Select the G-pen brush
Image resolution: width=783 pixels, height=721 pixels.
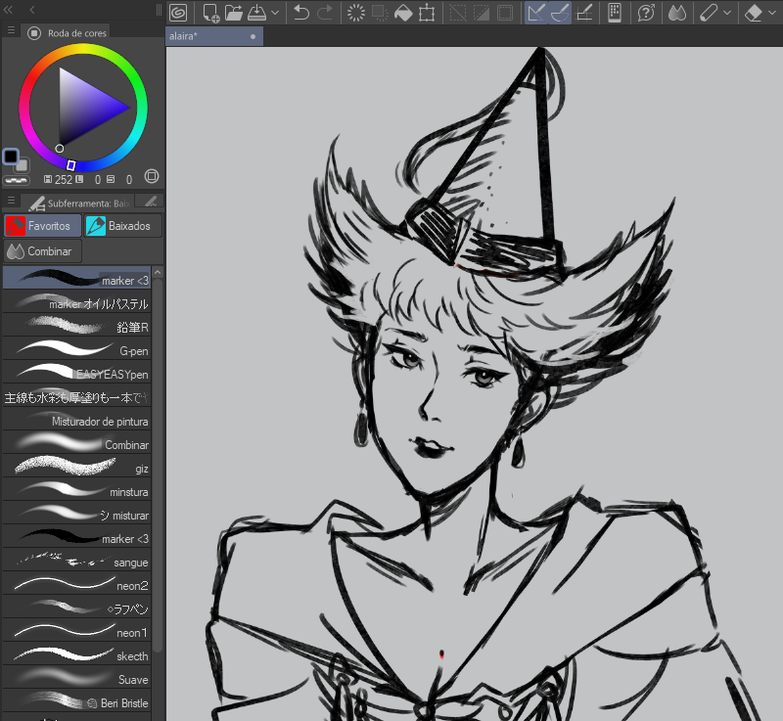tap(77, 350)
